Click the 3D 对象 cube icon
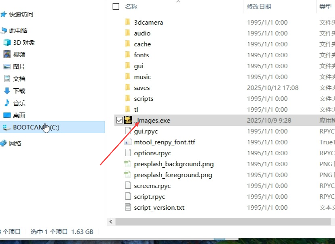The image size is (335, 244). click(x=7, y=42)
